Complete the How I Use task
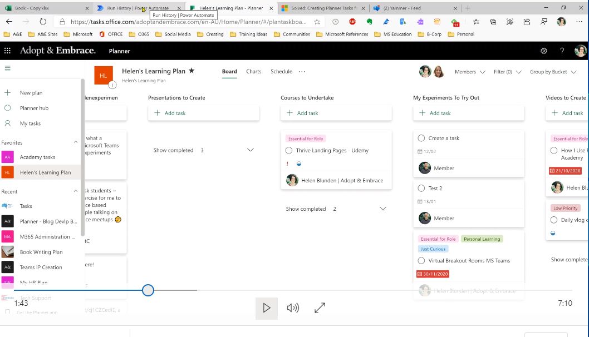The height and width of the screenshot is (337, 589). click(554, 151)
